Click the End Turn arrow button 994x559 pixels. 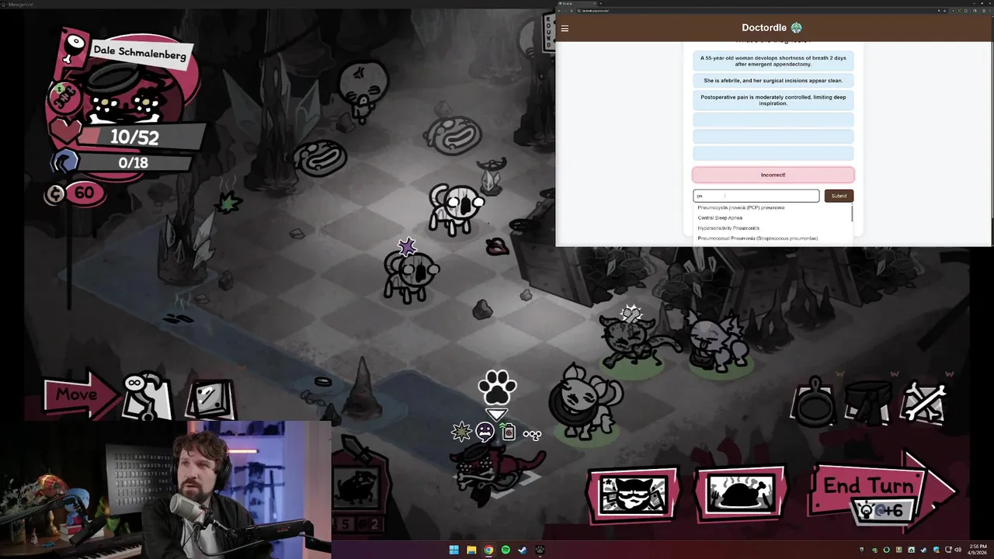coord(881,487)
